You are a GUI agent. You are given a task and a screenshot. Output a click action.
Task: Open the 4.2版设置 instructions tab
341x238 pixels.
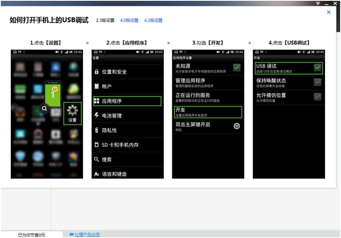pyautogui.click(x=153, y=20)
